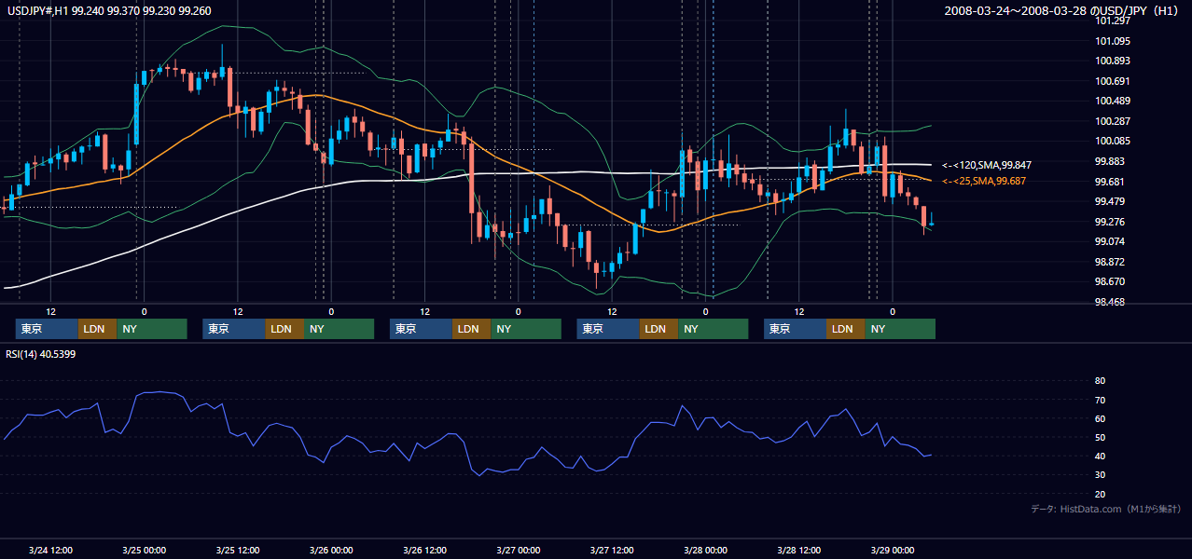Select the RSI 50 scale value
This screenshot has width=1192, height=559.
(1101, 437)
